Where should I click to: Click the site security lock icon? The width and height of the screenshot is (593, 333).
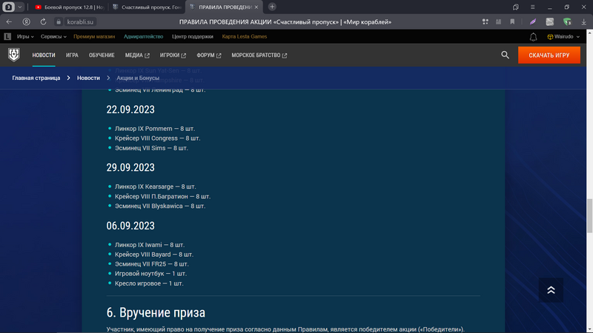point(59,22)
